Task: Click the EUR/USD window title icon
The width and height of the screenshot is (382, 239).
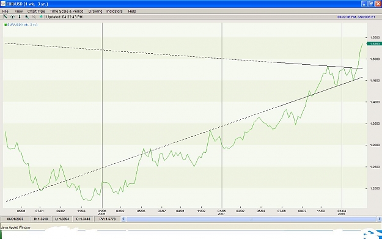Action: point(3,4)
